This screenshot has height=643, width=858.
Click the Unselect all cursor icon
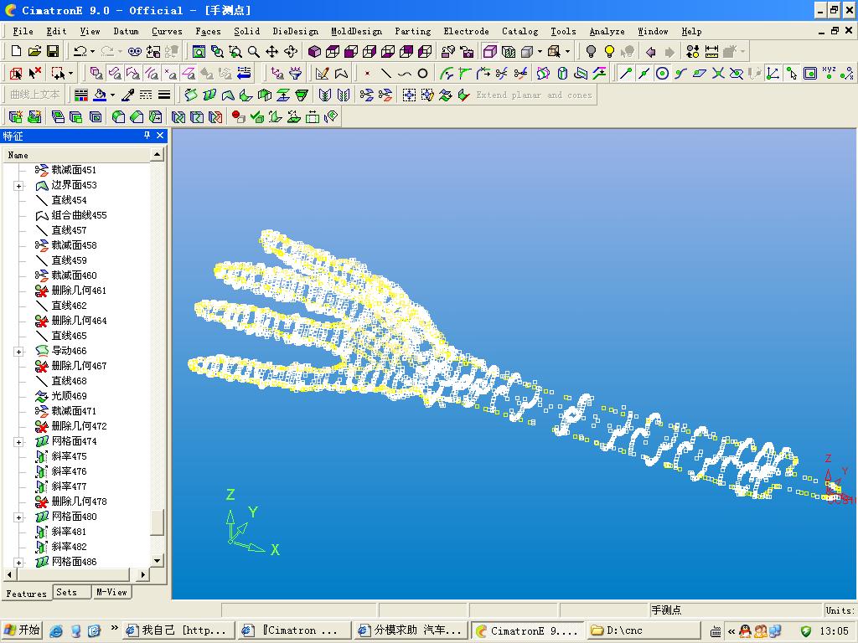click(34, 74)
